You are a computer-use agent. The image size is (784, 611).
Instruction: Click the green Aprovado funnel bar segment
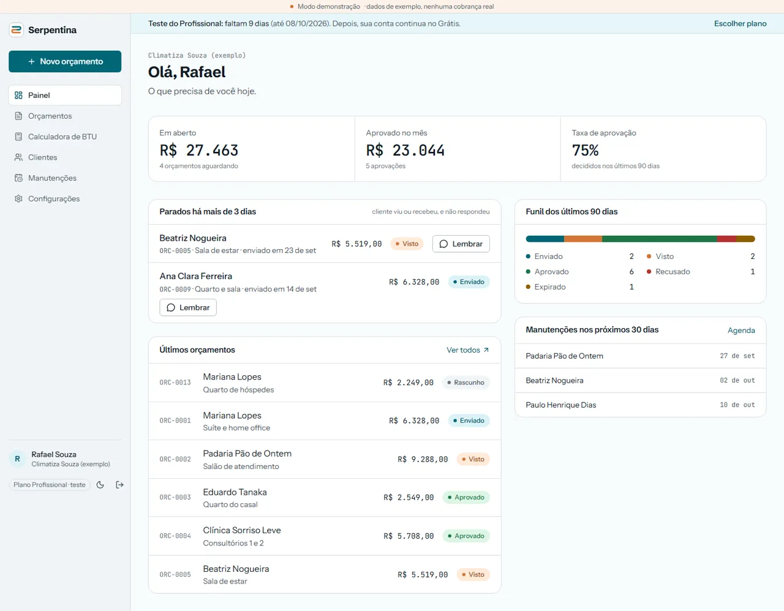pyautogui.click(x=660, y=239)
